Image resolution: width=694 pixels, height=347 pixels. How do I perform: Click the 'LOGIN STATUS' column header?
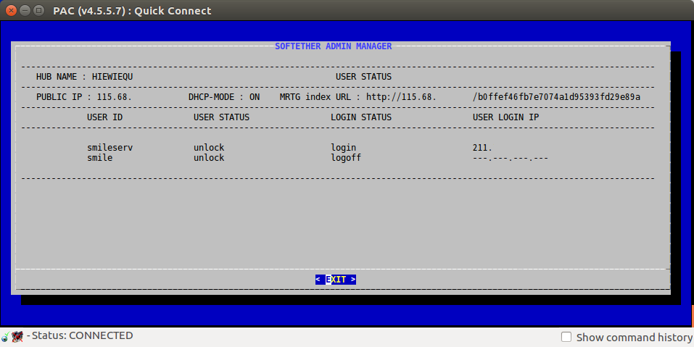coord(361,117)
